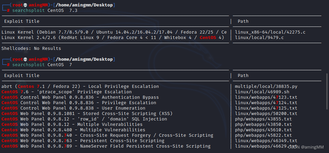Select path linux/webapps/47123.txt
329x153 pixels.
pyautogui.click(x=266, y=97)
